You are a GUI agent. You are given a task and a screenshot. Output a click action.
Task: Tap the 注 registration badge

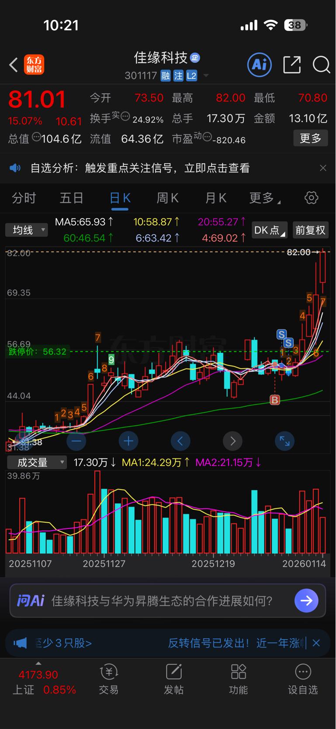178,76
